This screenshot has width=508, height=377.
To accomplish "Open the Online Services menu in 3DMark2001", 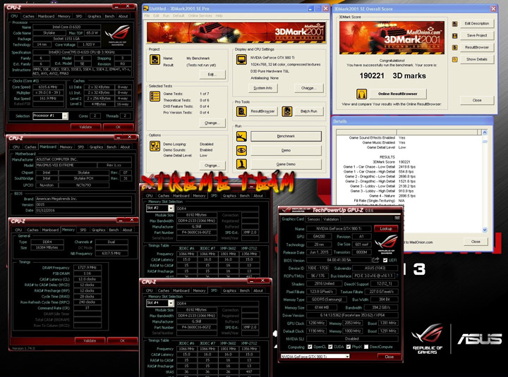I will tap(200, 16).
